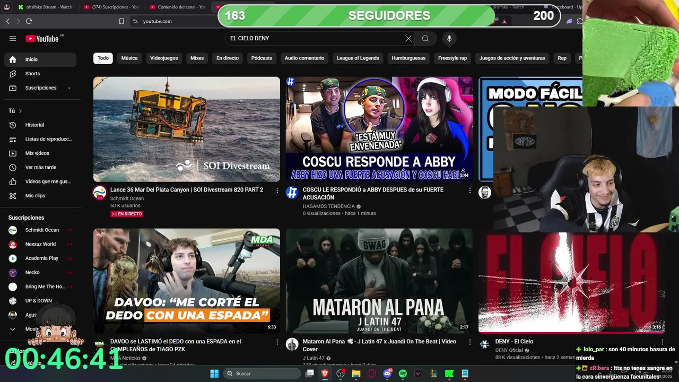Open Mis clips
This screenshot has width=679, height=382.
pos(40,196)
